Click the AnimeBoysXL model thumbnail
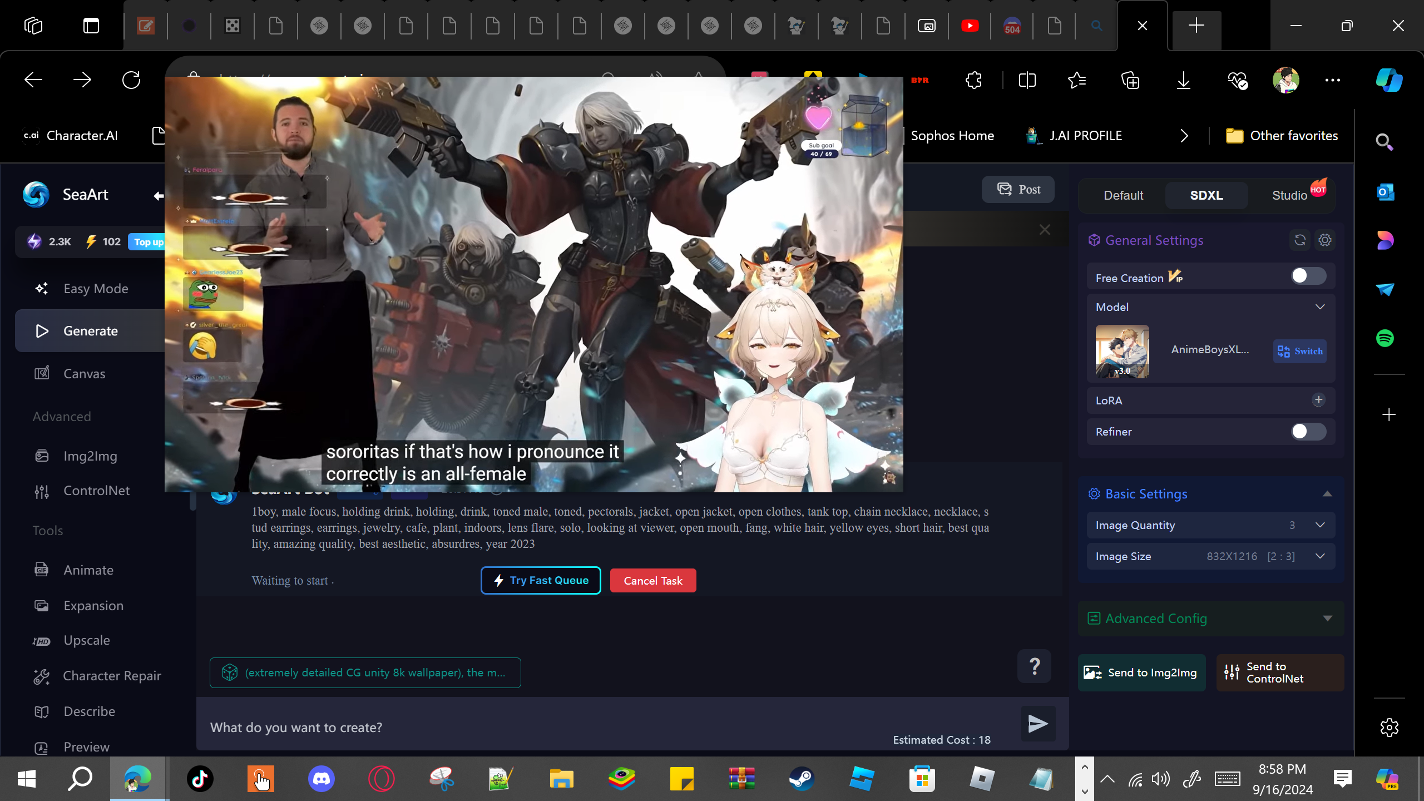Viewport: 1424px width, 801px height. [1123, 352]
